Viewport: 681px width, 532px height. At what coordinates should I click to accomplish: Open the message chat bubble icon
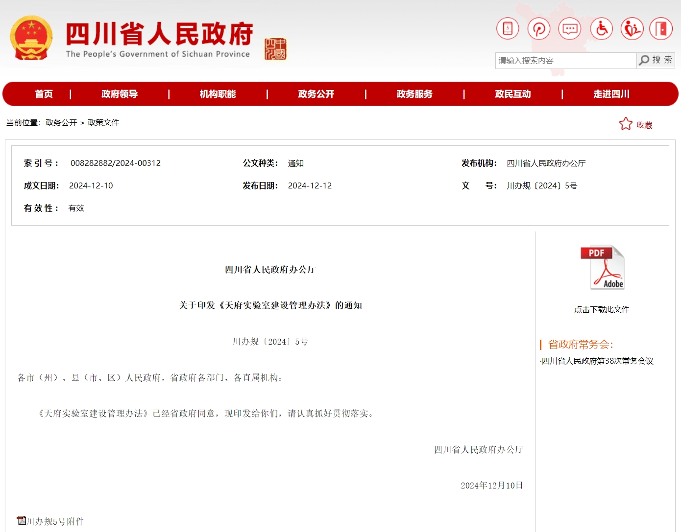(x=570, y=29)
